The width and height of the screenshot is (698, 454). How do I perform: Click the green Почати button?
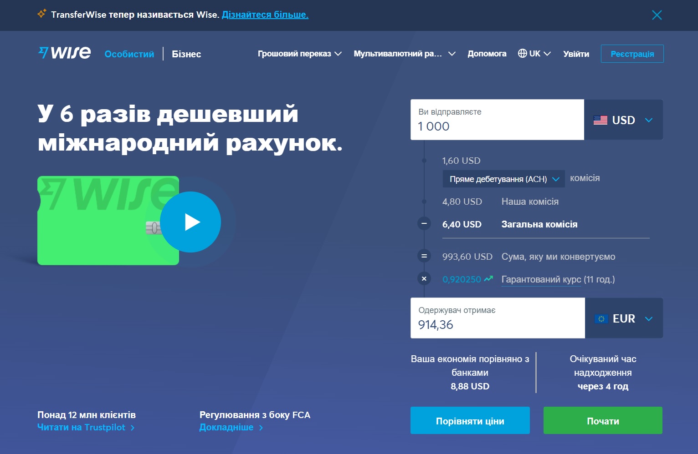point(603,421)
